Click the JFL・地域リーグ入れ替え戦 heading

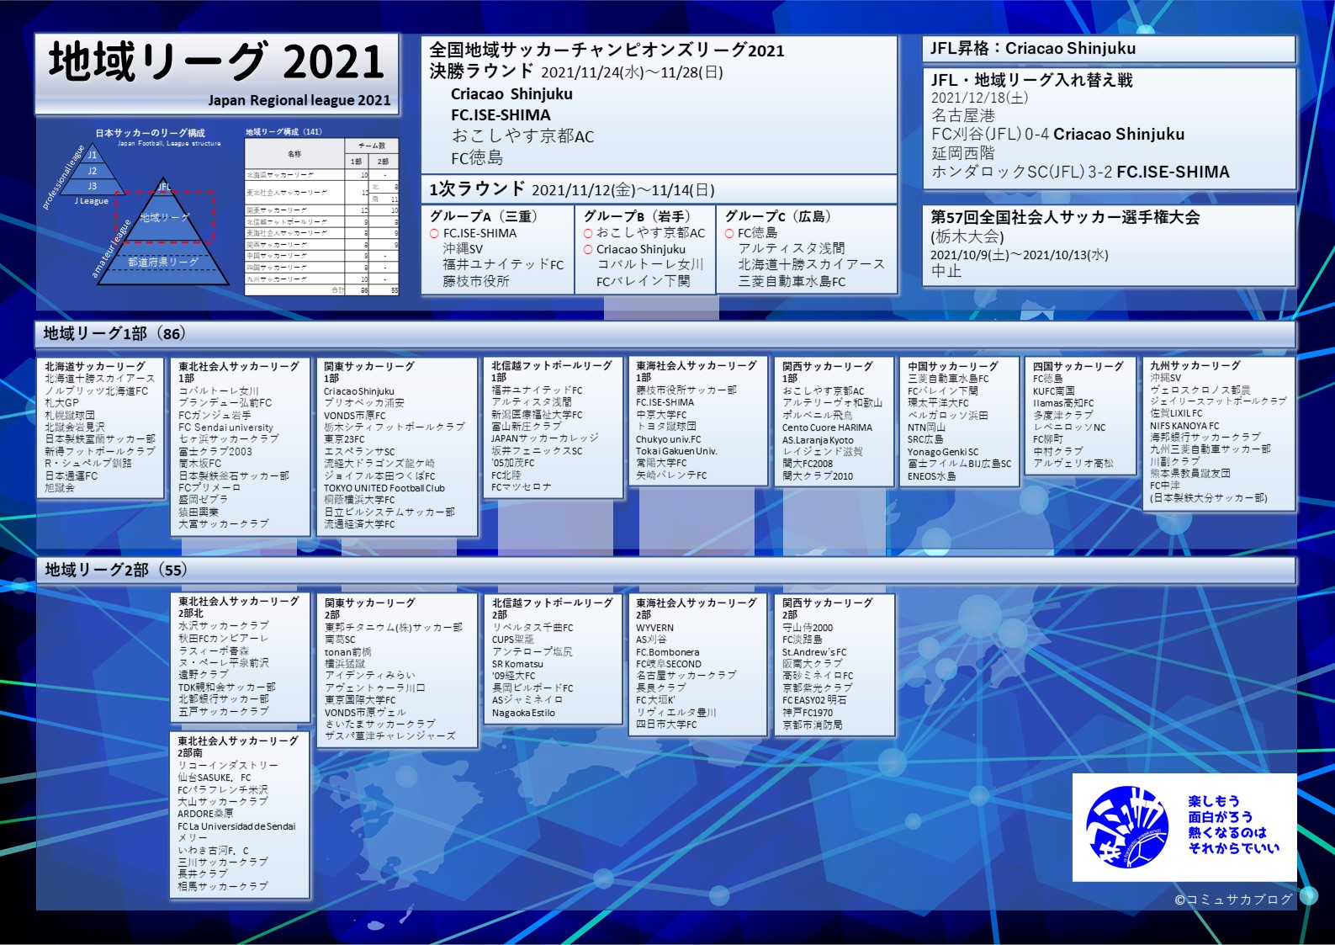(x=1031, y=80)
